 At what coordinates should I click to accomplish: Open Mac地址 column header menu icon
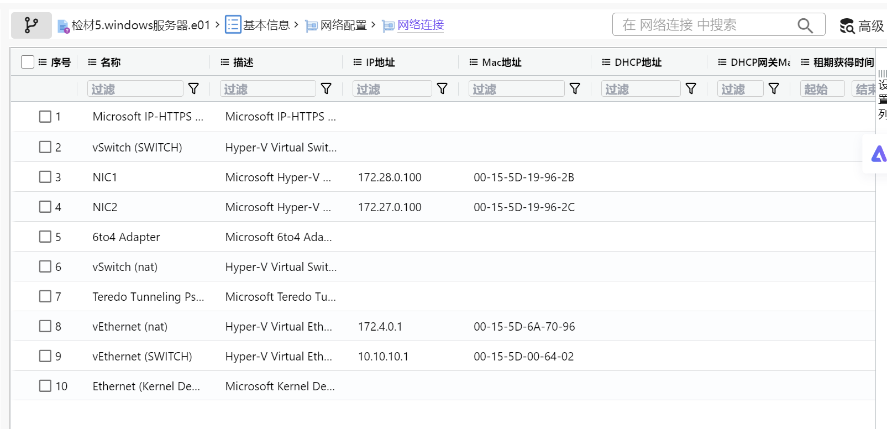(x=474, y=62)
